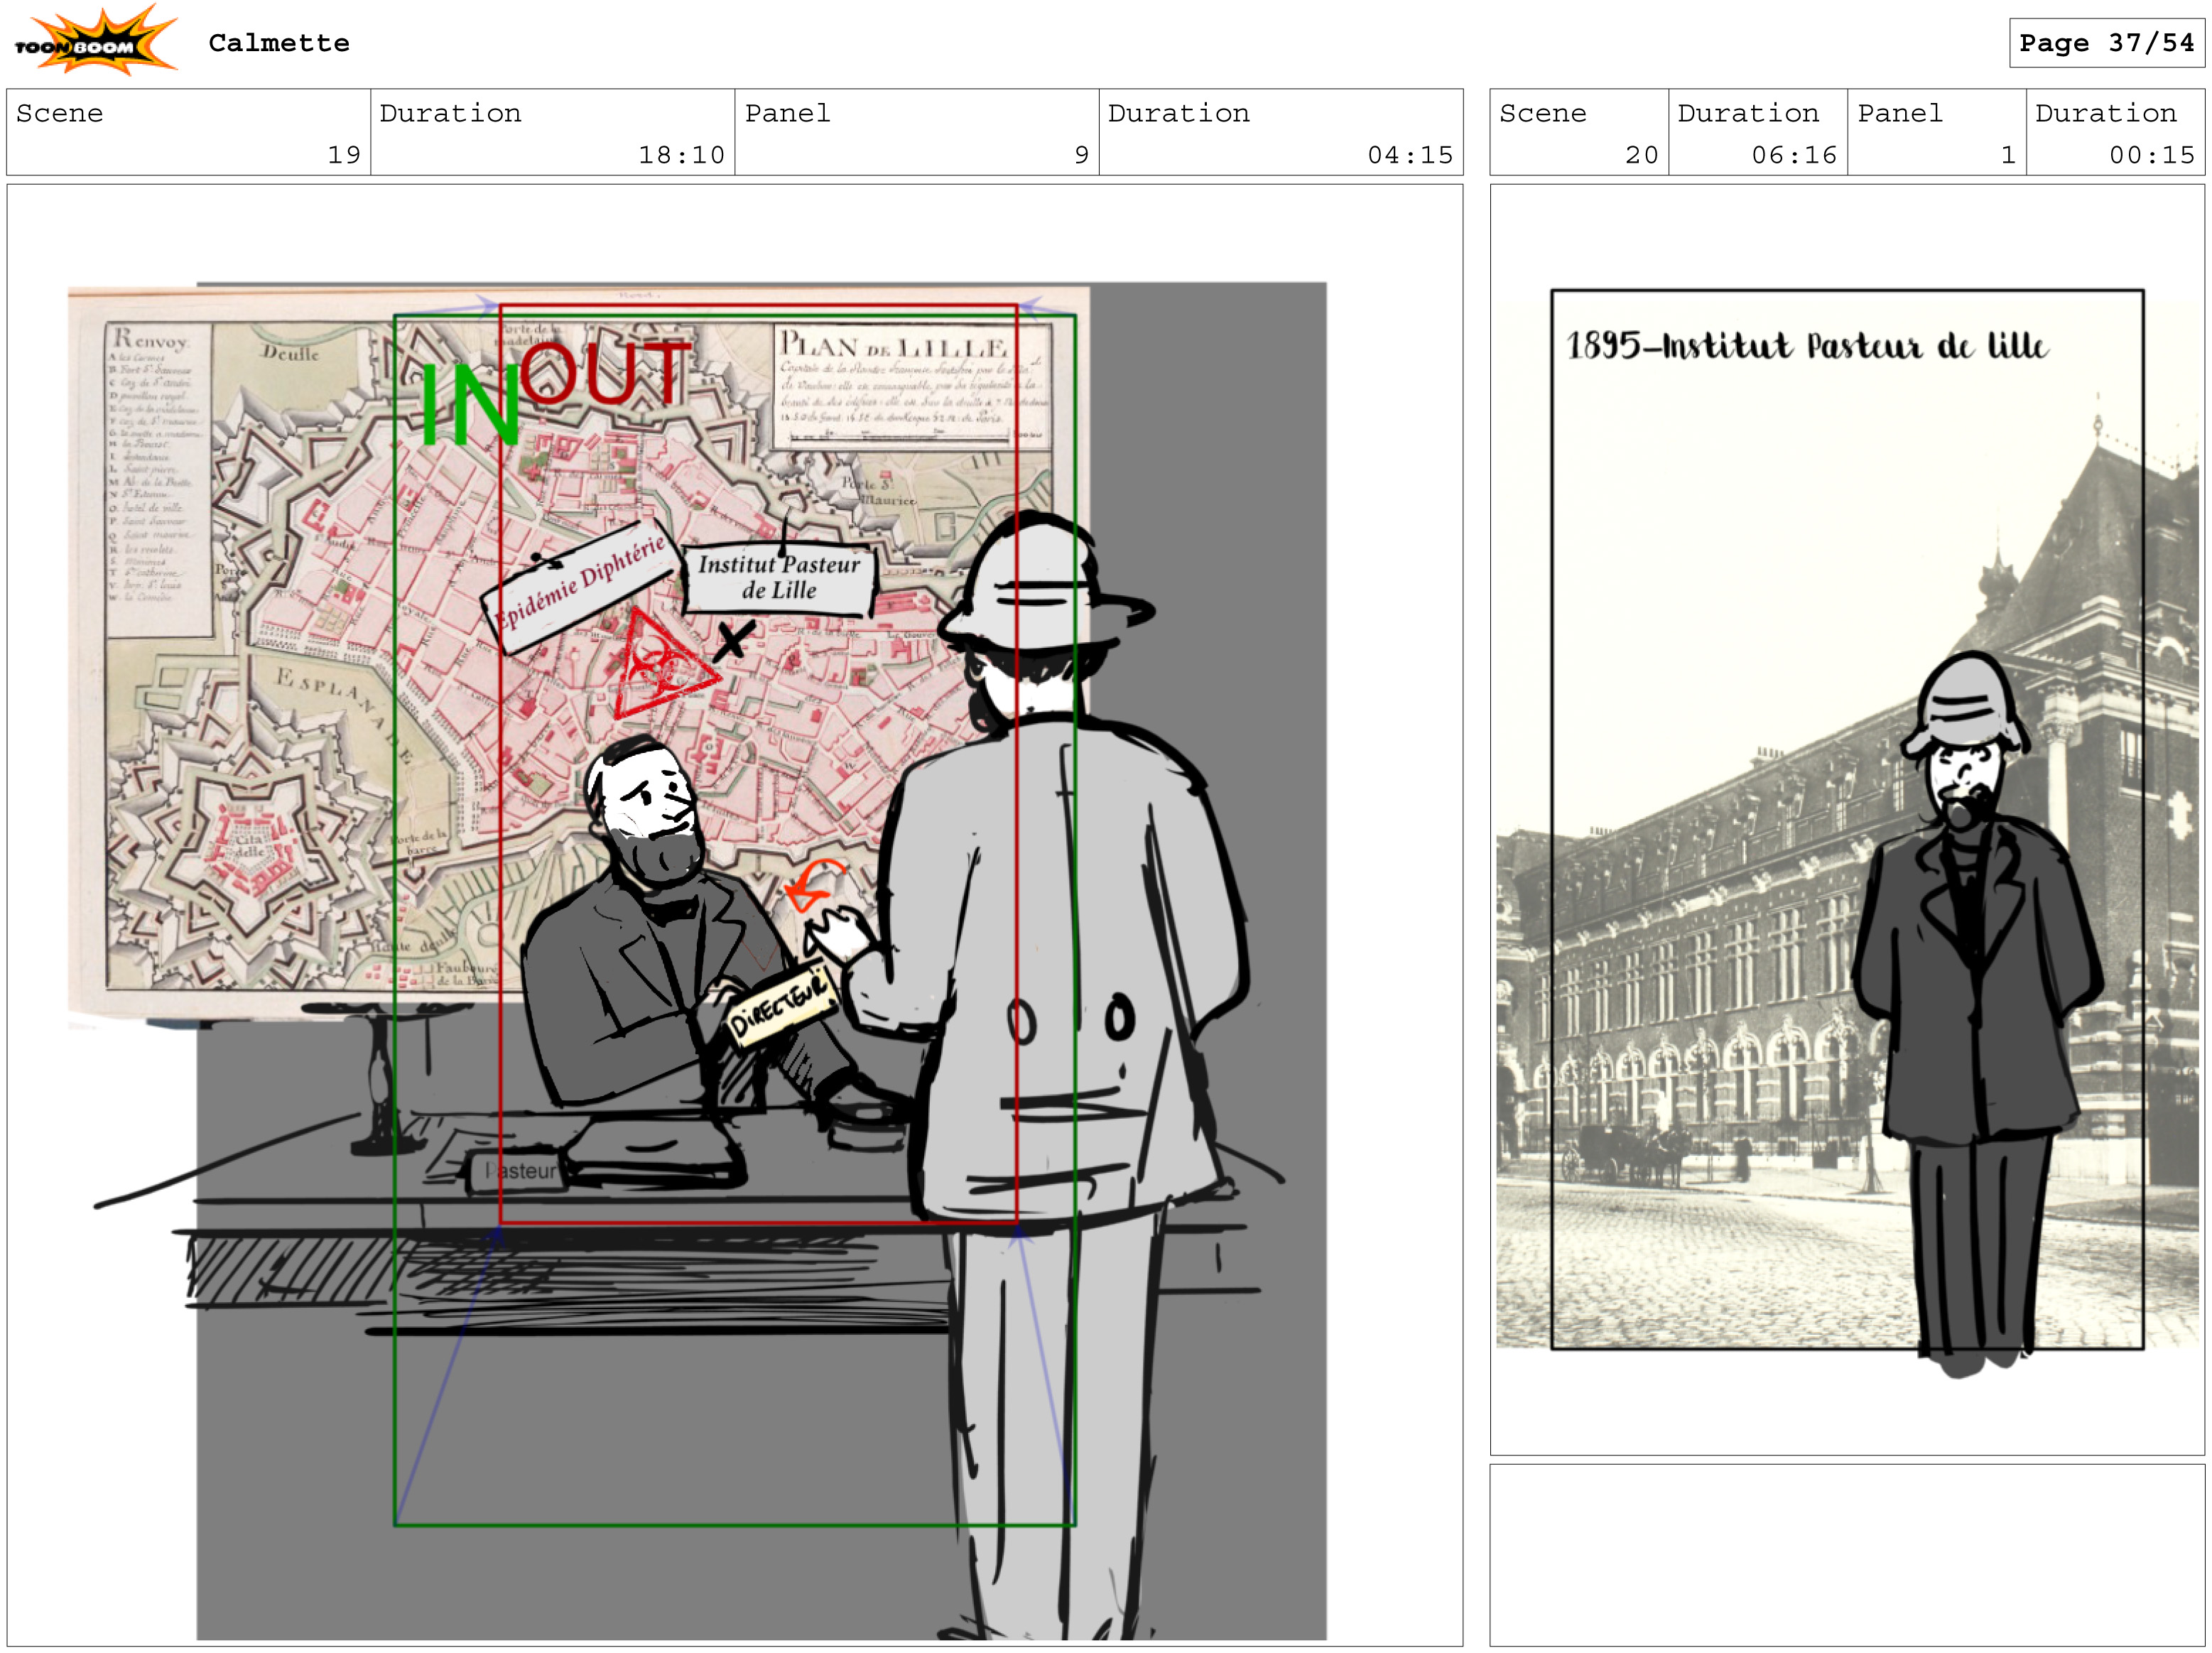Click the Page 37/54 indicator
This screenshot has width=2212, height=1653.
tap(2106, 43)
